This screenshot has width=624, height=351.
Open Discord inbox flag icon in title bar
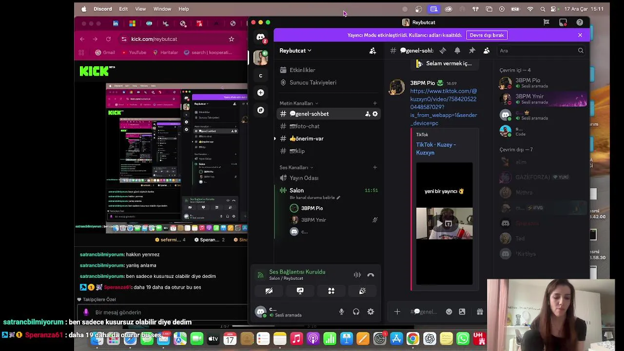click(x=546, y=22)
